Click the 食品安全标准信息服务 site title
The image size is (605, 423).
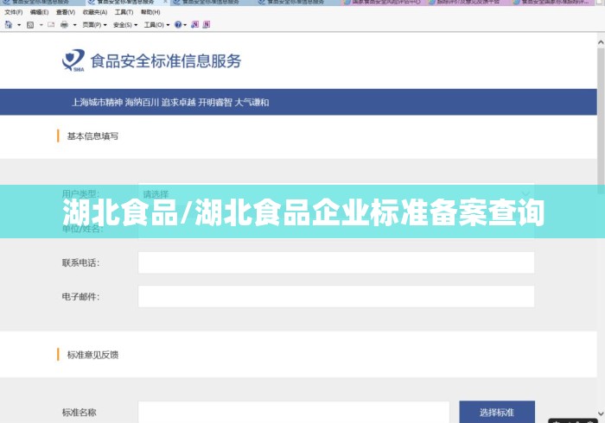(166, 61)
